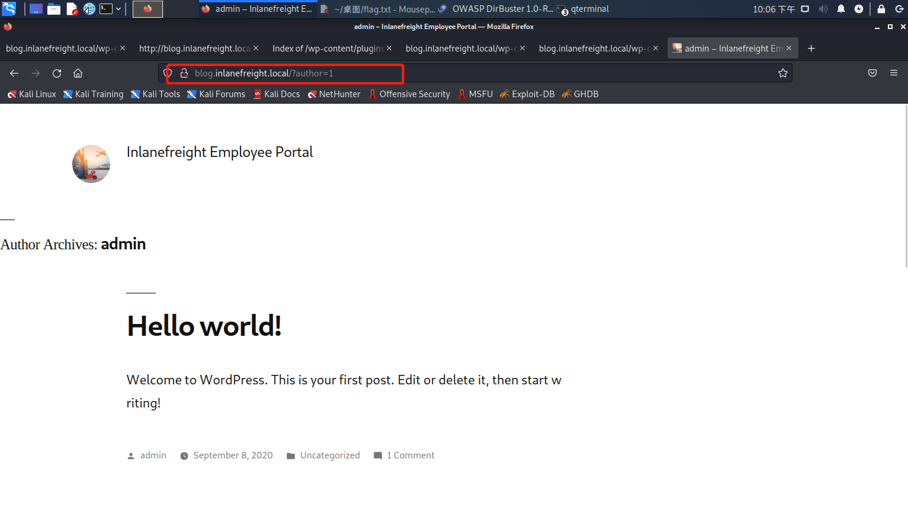Reload the current page

(57, 73)
